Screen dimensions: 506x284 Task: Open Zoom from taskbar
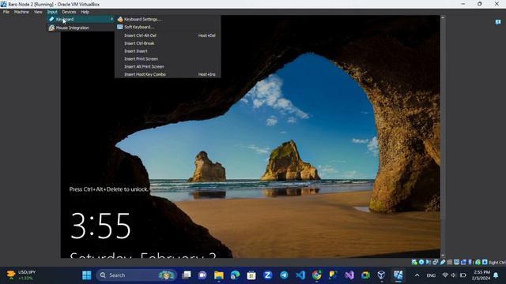pos(267,275)
